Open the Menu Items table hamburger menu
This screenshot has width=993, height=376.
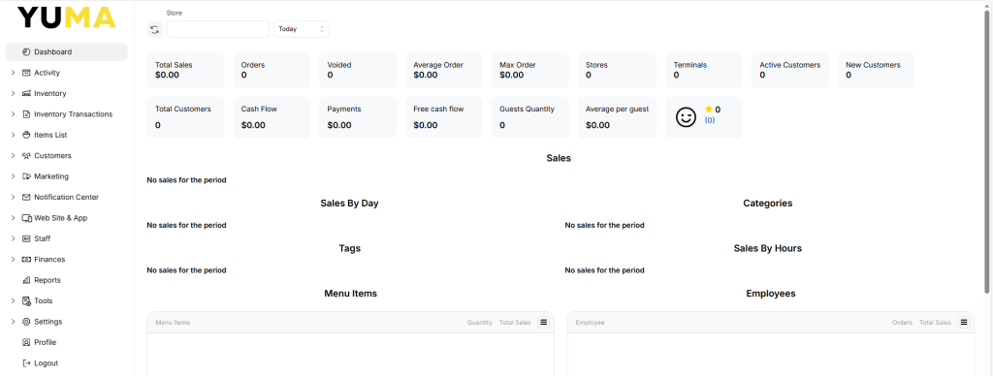[x=543, y=322]
